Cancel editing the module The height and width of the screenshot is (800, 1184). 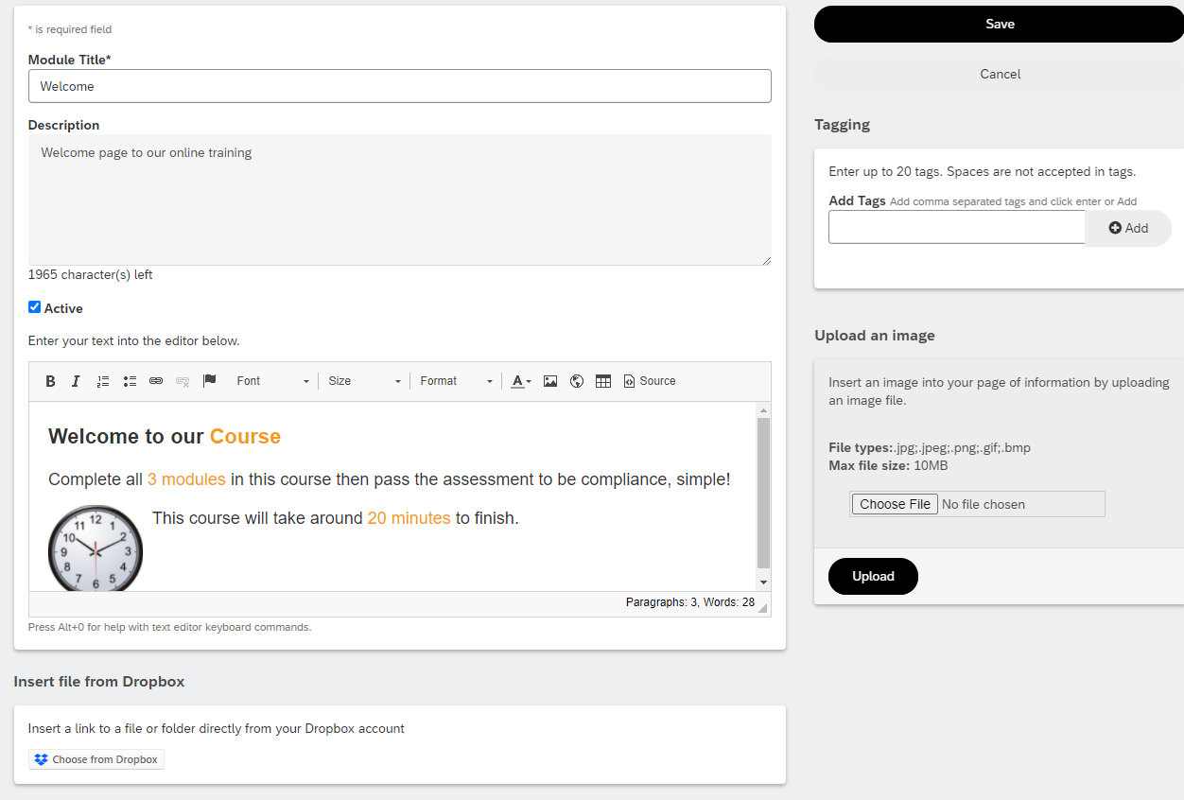999,74
